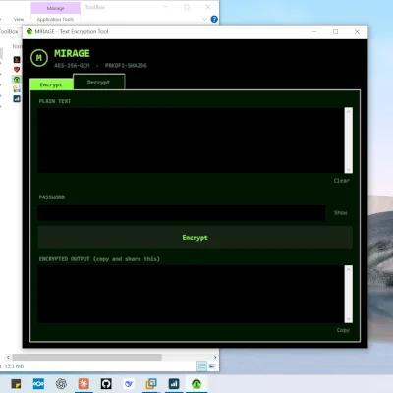Viewport: 393px width, 393px height.
Task: Toggle password visibility with Show
Action: click(x=340, y=213)
